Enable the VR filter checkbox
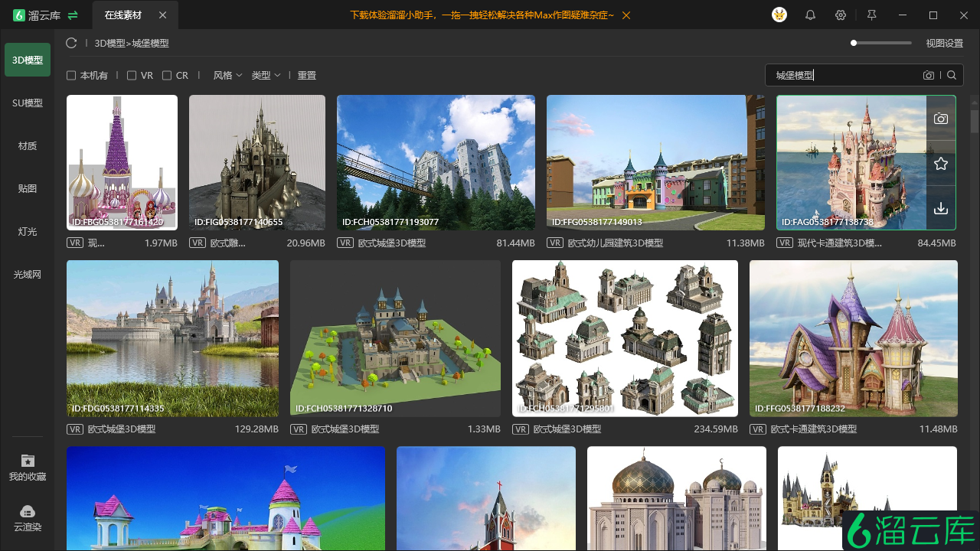 click(132, 75)
